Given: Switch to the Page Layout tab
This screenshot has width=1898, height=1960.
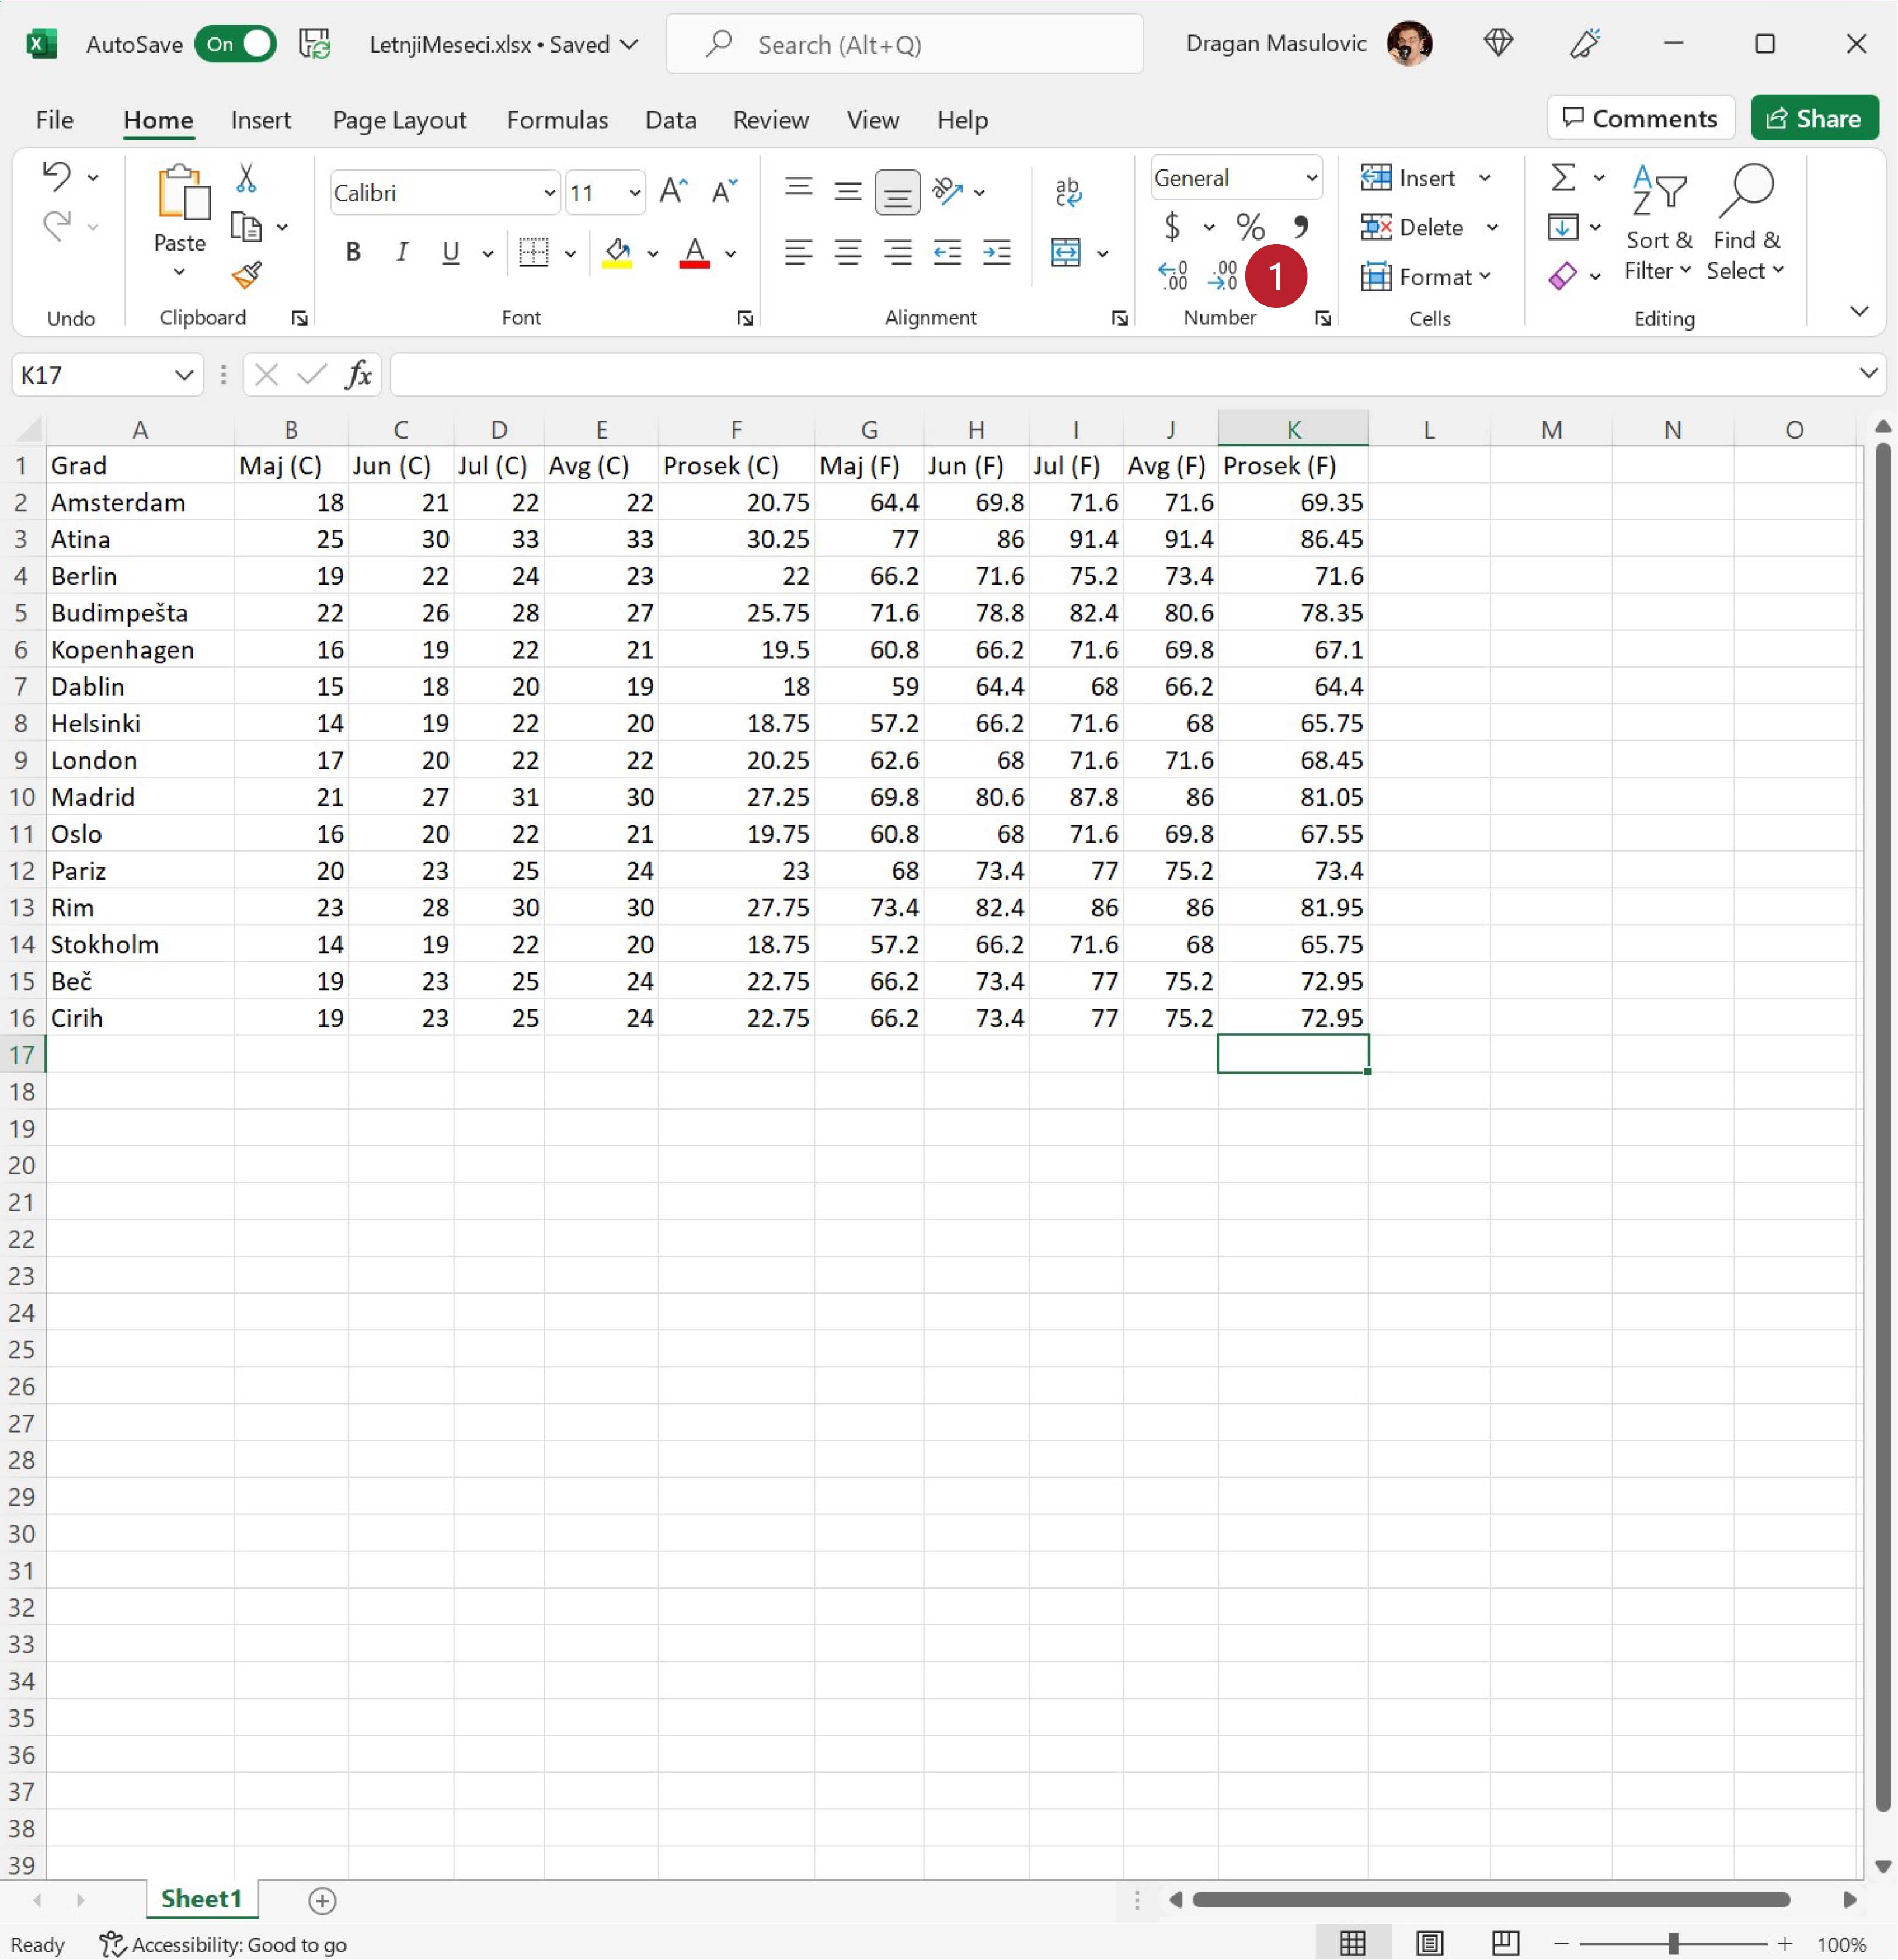Looking at the screenshot, I should (x=399, y=120).
